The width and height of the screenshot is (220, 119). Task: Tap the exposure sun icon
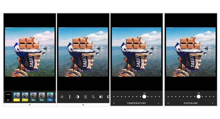click(x=62, y=97)
